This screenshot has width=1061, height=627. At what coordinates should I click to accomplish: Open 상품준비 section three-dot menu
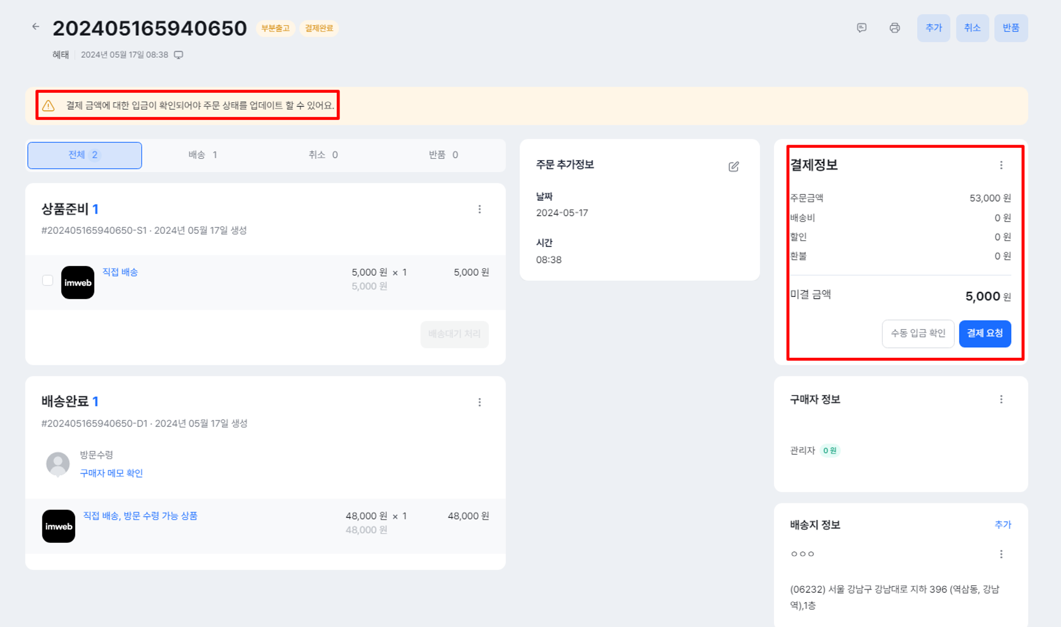pos(480,209)
